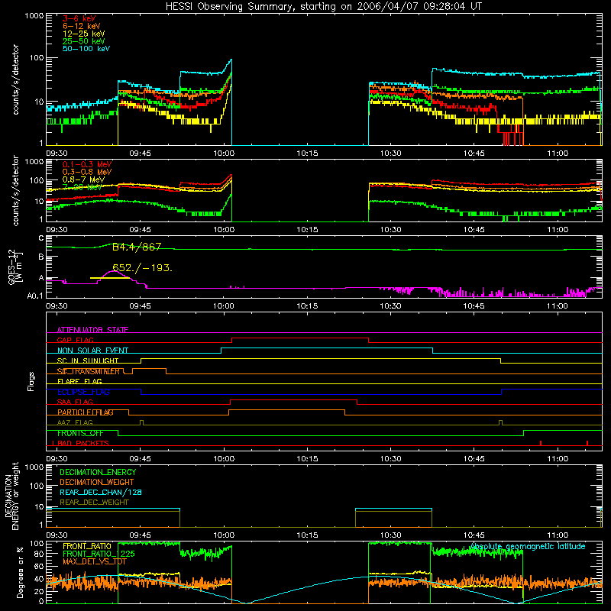Select the 0.1-0.3 MeV legend label
The width and height of the screenshot is (611, 611).
pos(87,164)
